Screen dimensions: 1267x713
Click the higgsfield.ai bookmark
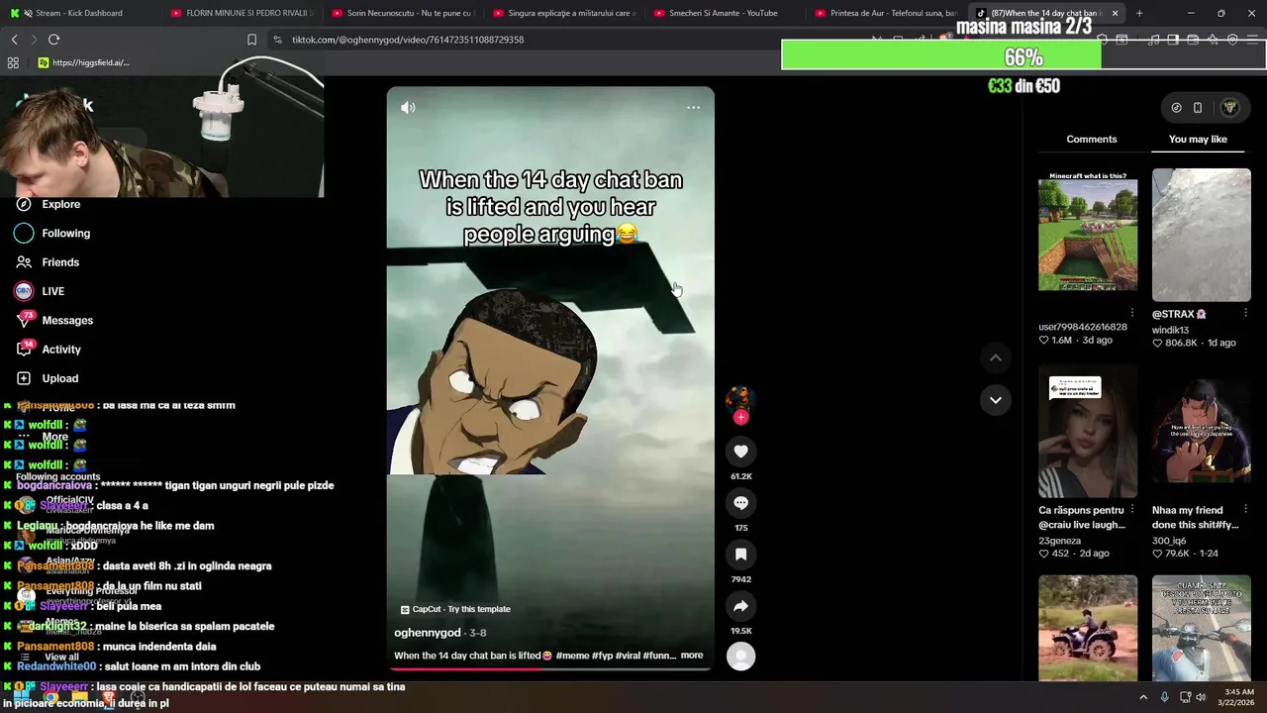[x=84, y=62]
